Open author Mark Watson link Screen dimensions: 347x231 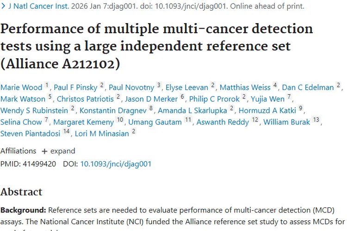(x=23, y=99)
